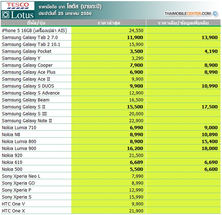Select Samsung Galaxy Pocket
This screenshot has width=222, height=215.
27,51
